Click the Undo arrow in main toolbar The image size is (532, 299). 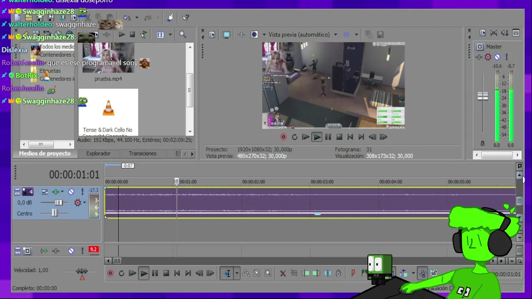coord(127,18)
